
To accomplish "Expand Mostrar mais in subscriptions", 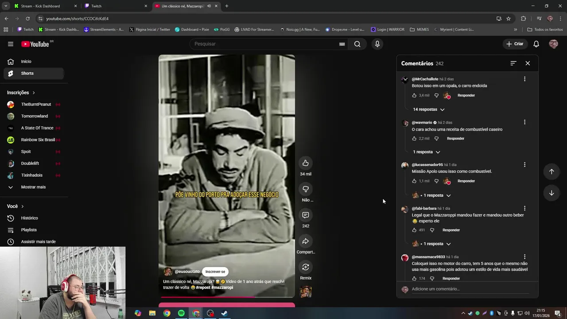I will coord(33,187).
